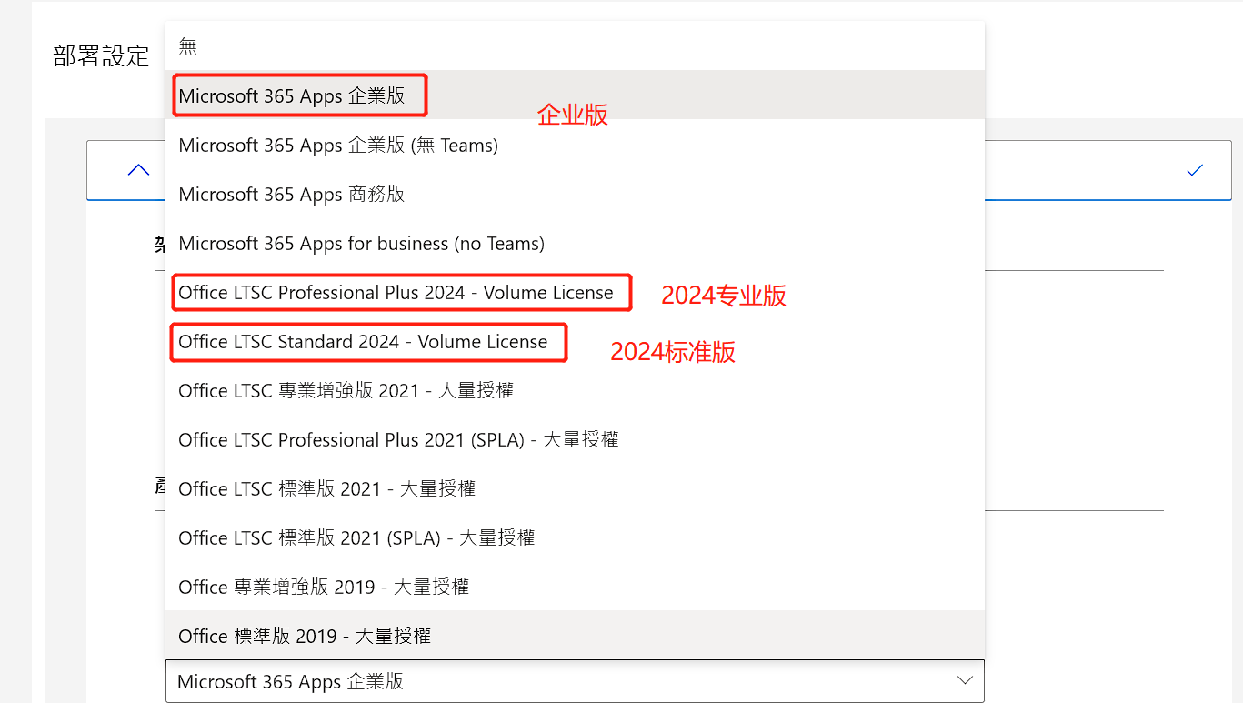Pick Microsoft 365 Apps 商務版 option
The image size is (1243, 703).
coord(575,194)
